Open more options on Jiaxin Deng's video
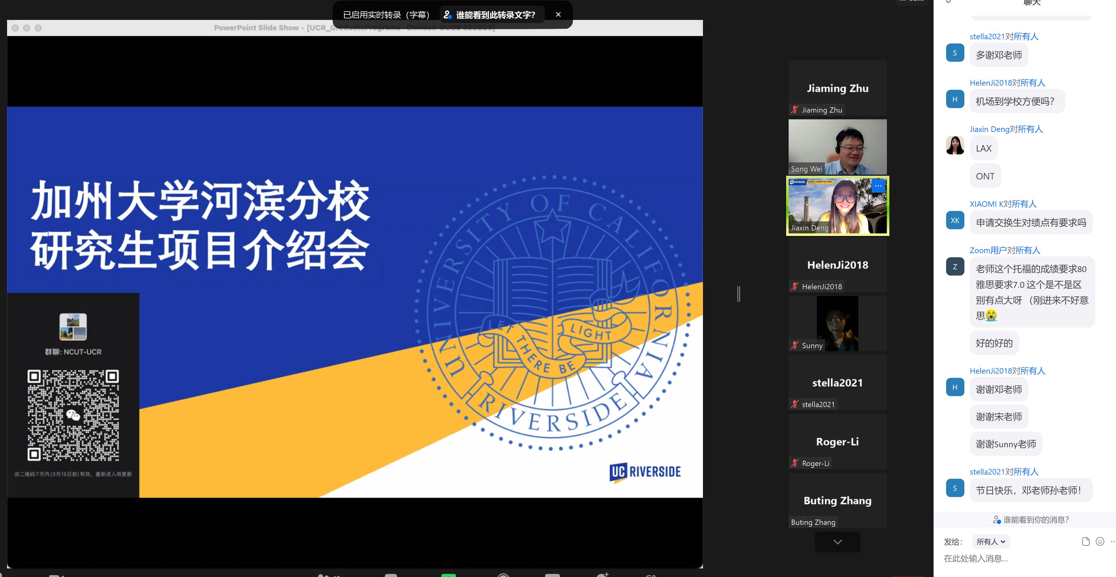 (878, 186)
